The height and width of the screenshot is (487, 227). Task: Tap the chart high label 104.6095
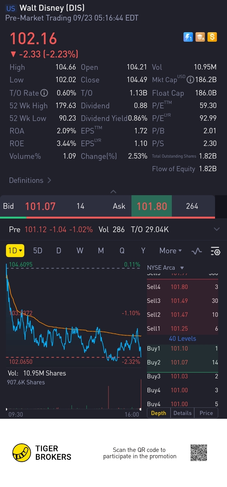pos(21,265)
